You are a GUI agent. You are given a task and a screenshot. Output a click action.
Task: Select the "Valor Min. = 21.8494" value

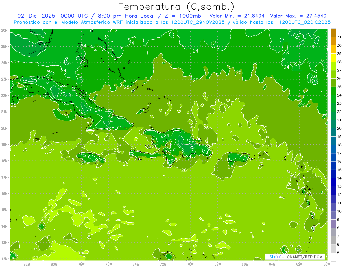point(237,16)
